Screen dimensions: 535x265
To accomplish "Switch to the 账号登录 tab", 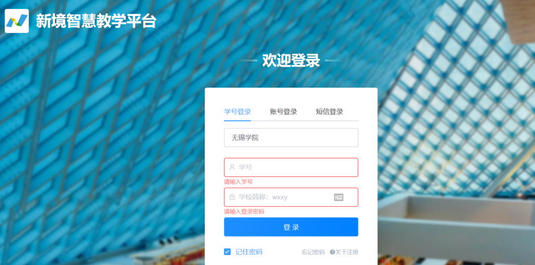I will click(283, 112).
